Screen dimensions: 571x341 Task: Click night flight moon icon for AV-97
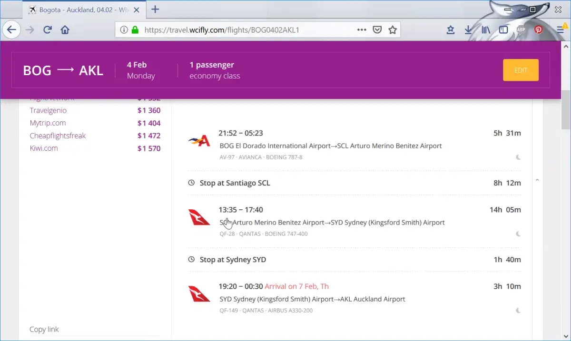point(518,157)
